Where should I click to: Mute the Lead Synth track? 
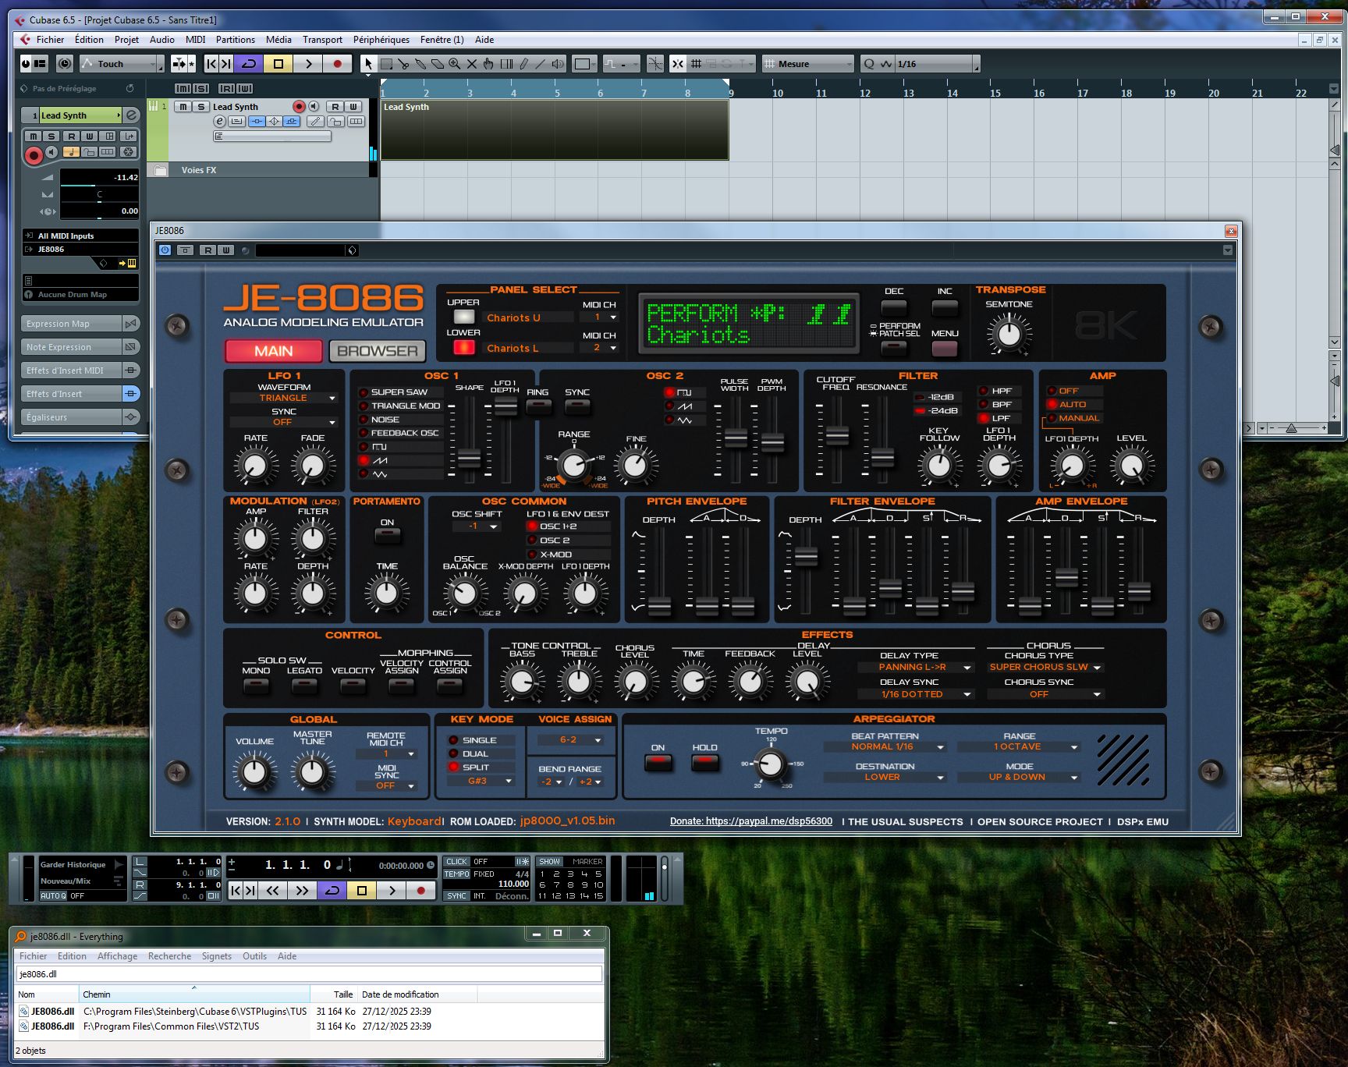tap(183, 107)
